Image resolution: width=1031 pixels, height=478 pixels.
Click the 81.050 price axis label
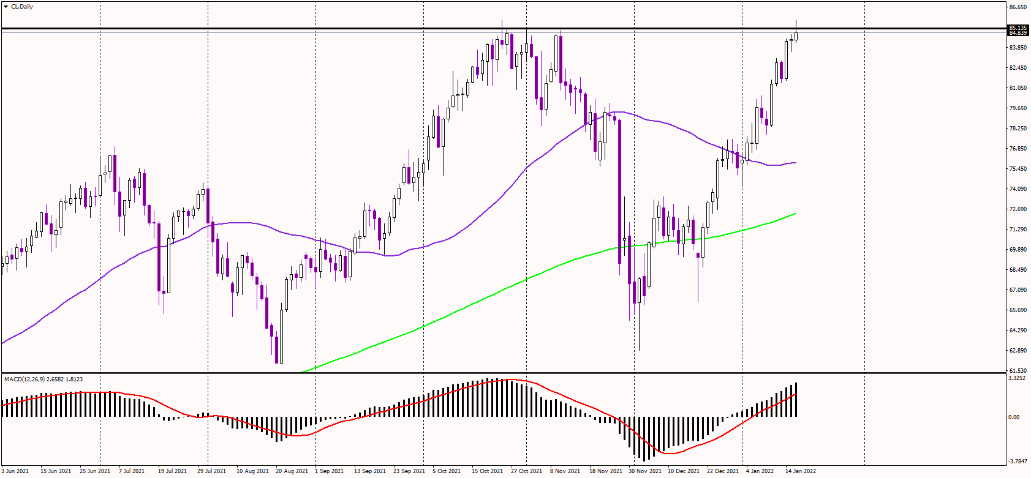pos(1018,88)
